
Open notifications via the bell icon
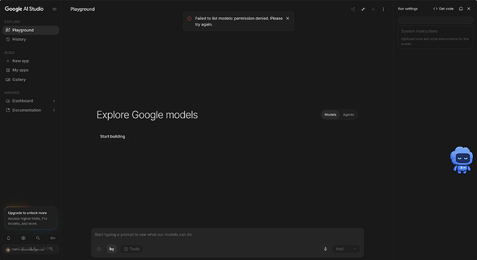click(x=8, y=238)
